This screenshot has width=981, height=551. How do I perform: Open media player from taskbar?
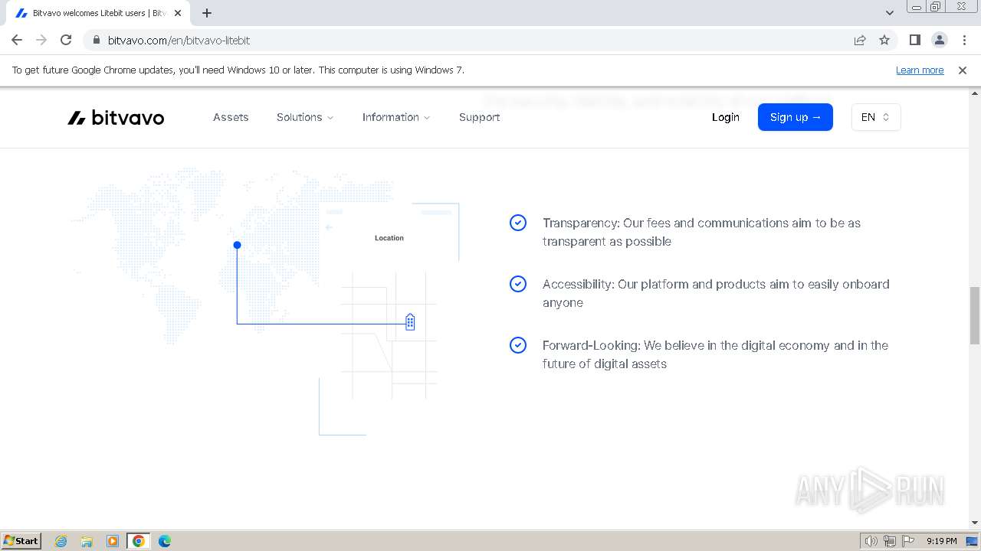(x=113, y=541)
